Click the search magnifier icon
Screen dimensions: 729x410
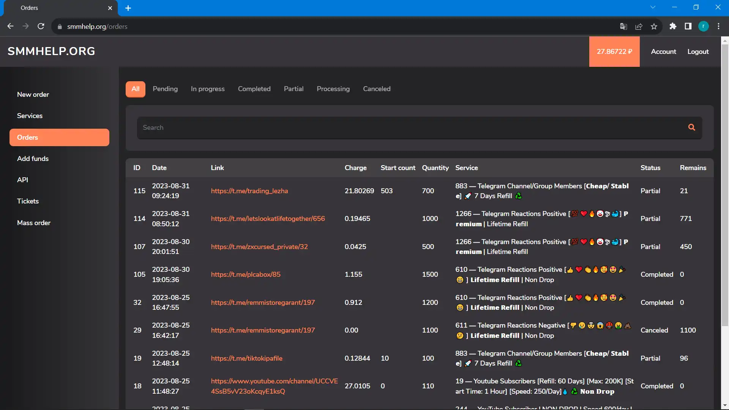coord(691,128)
